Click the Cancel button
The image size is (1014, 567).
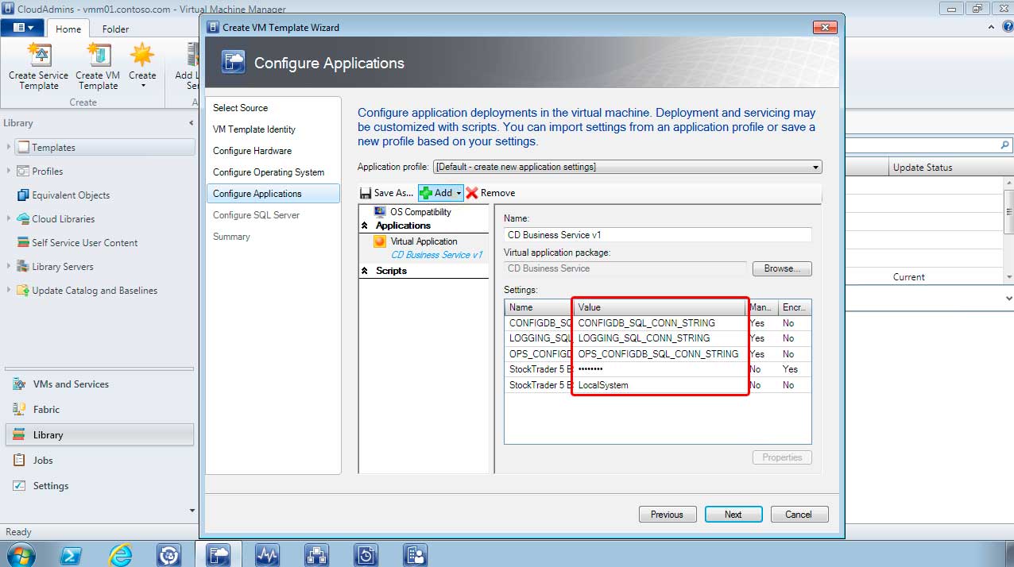[799, 515]
